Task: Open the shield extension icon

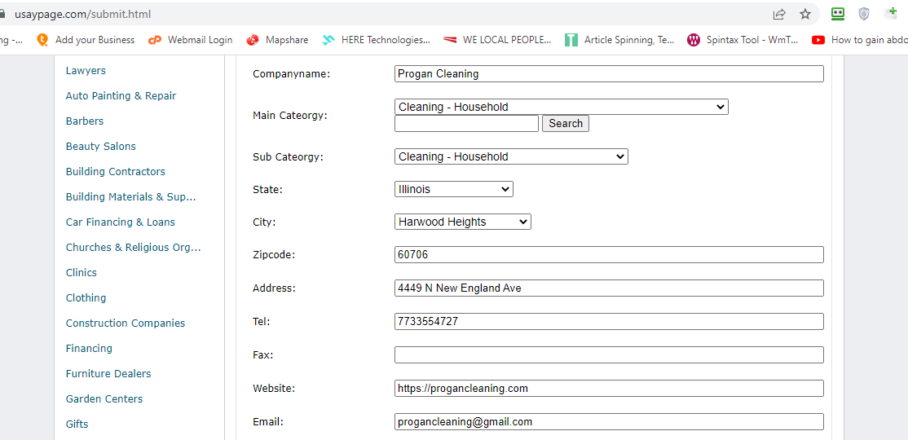Action: click(x=864, y=14)
